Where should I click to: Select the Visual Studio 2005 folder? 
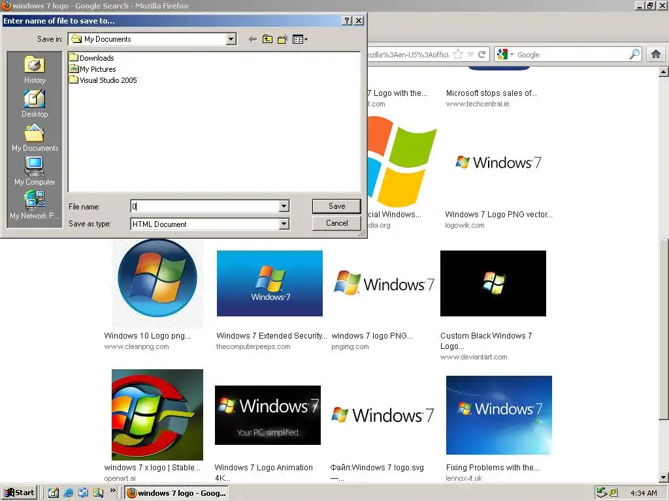[103, 80]
